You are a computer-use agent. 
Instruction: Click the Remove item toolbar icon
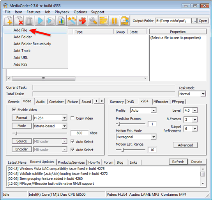(19, 21)
